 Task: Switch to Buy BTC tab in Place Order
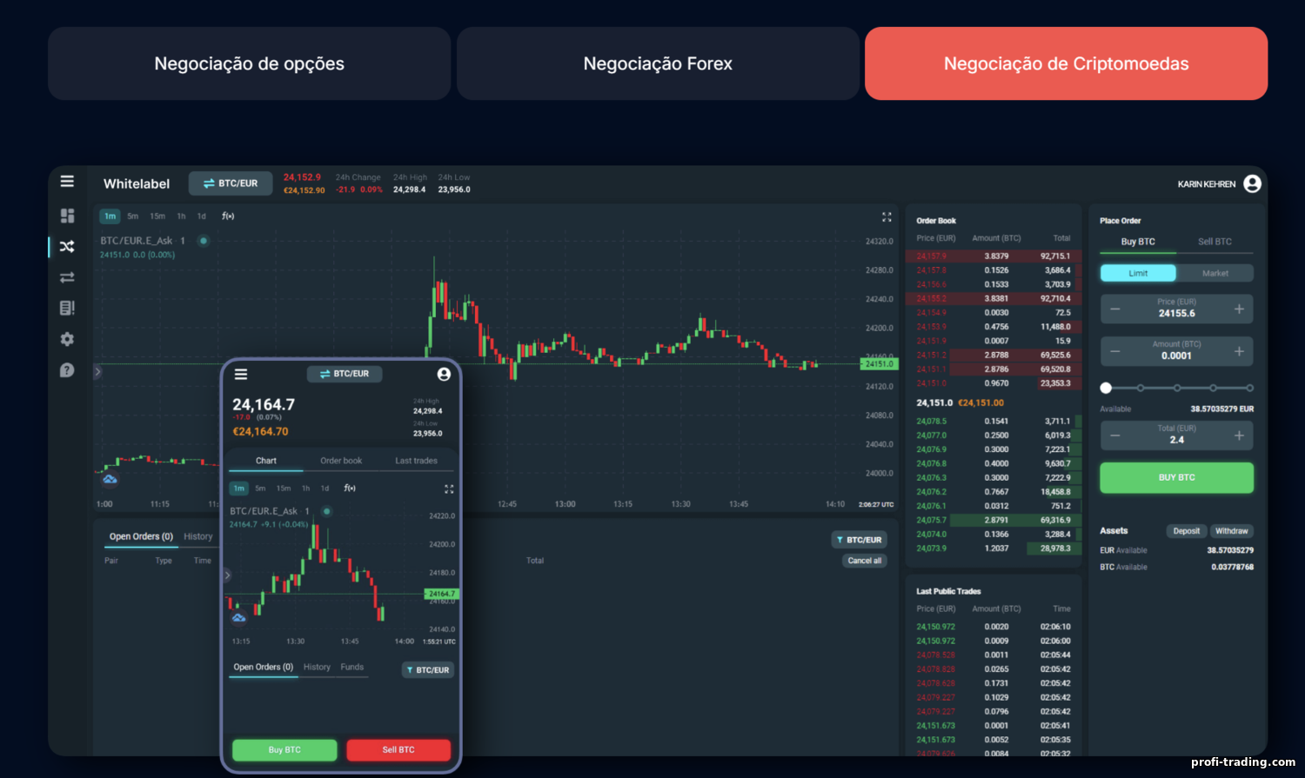1138,242
